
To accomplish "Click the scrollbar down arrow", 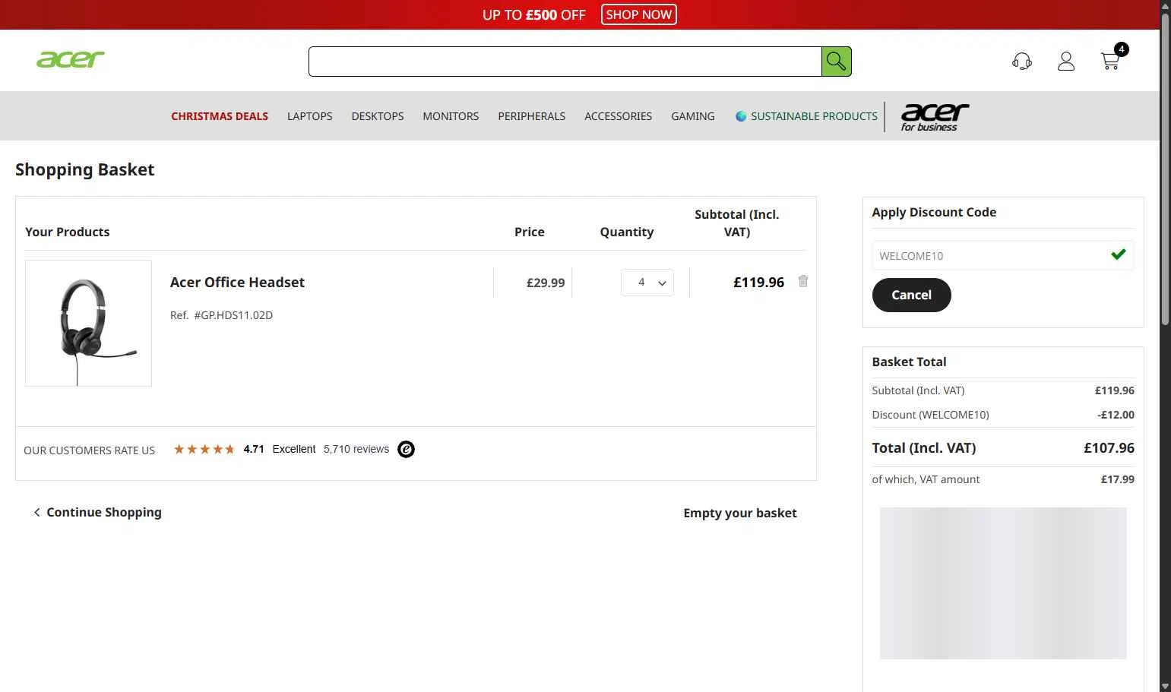I will point(1165,686).
